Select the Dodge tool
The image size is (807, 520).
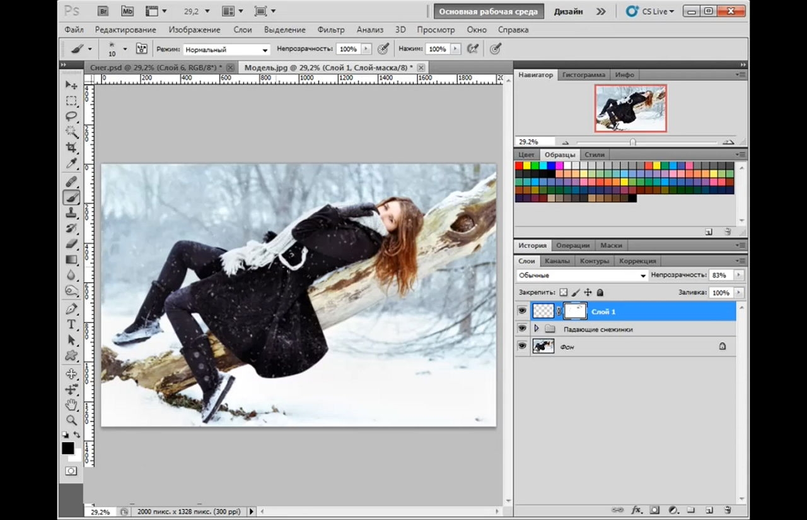71,292
